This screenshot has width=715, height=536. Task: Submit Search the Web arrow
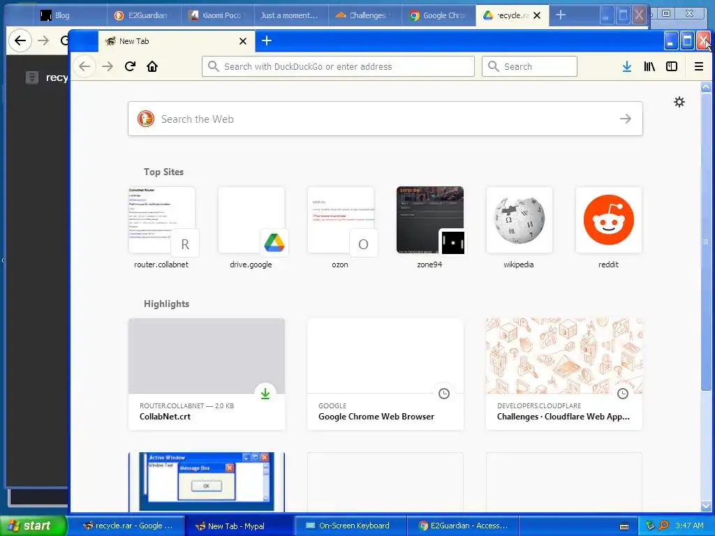click(x=626, y=119)
